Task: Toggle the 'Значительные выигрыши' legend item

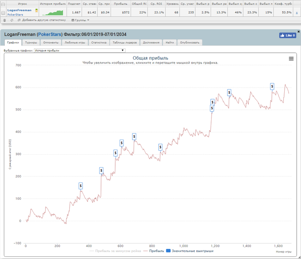Action: [x=190, y=251]
